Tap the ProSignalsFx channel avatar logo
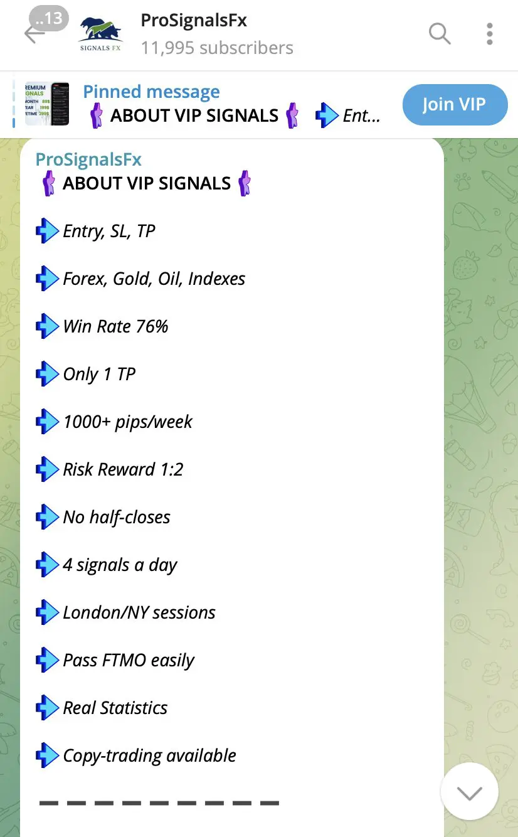Image resolution: width=518 pixels, height=837 pixels. 100,33
